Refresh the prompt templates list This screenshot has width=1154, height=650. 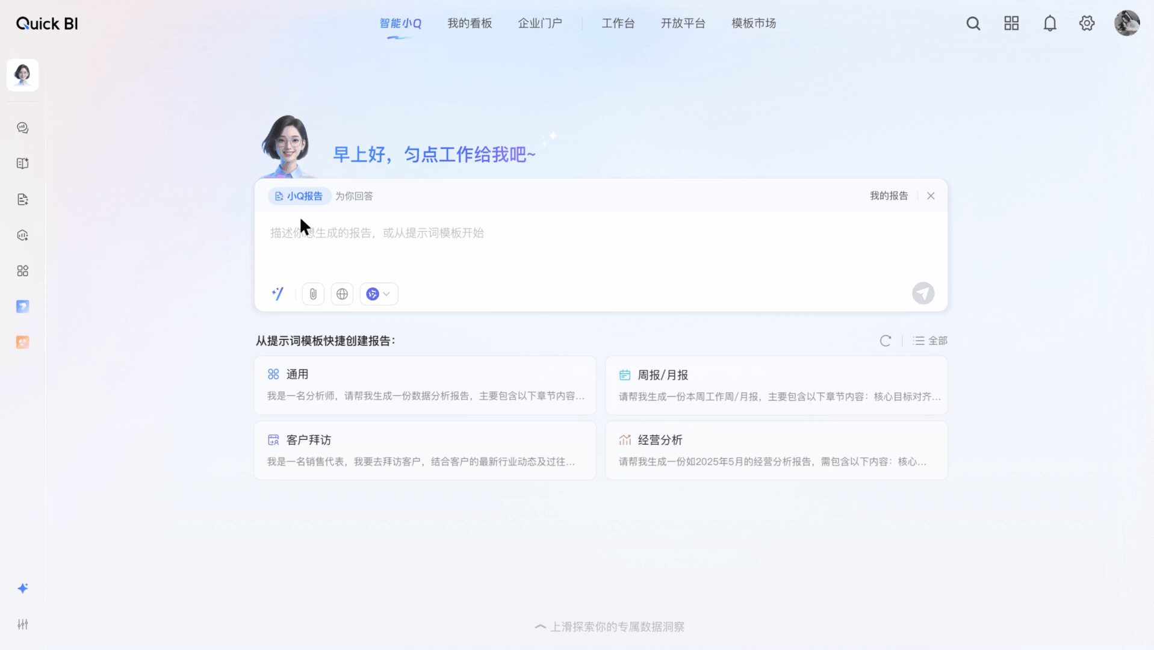click(x=886, y=341)
